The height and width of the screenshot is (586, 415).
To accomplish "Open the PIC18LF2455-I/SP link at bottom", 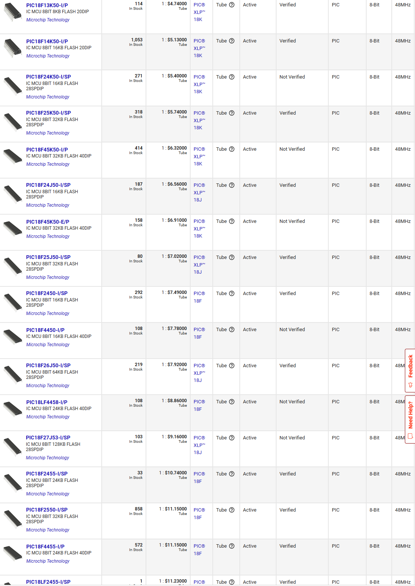I will point(48,582).
